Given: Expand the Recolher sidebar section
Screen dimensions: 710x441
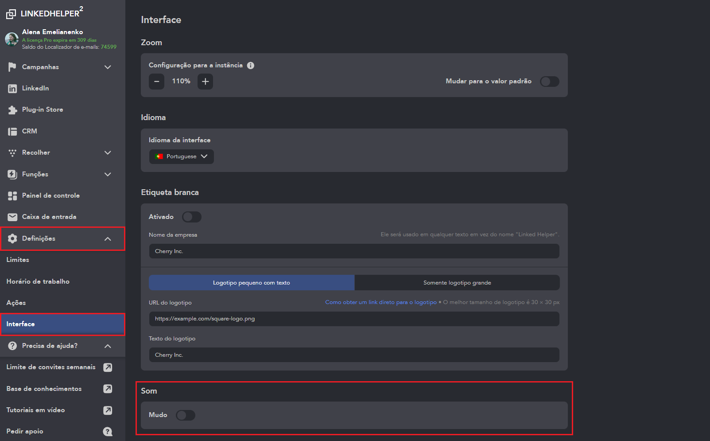Looking at the screenshot, I should coord(108,153).
